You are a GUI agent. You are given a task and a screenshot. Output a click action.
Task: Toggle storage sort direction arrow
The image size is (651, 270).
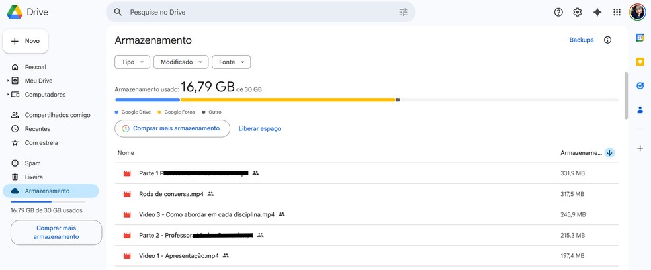tap(609, 153)
